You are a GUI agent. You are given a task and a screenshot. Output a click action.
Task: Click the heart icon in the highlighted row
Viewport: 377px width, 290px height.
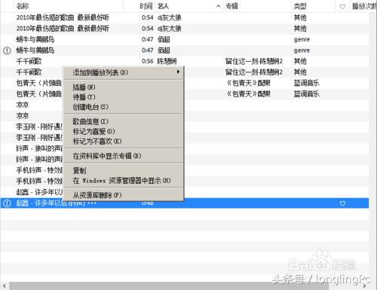pos(342,203)
